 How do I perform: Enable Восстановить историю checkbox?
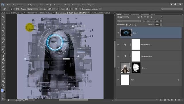(80, 9)
